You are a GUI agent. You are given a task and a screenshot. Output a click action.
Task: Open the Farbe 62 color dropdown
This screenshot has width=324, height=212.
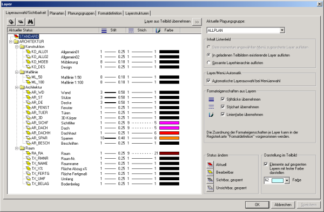tap(287, 180)
